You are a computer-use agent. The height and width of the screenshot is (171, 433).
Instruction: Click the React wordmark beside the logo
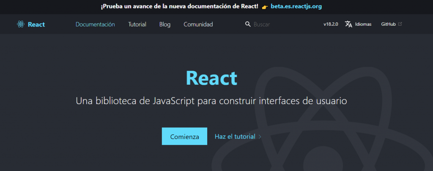coord(36,24)
